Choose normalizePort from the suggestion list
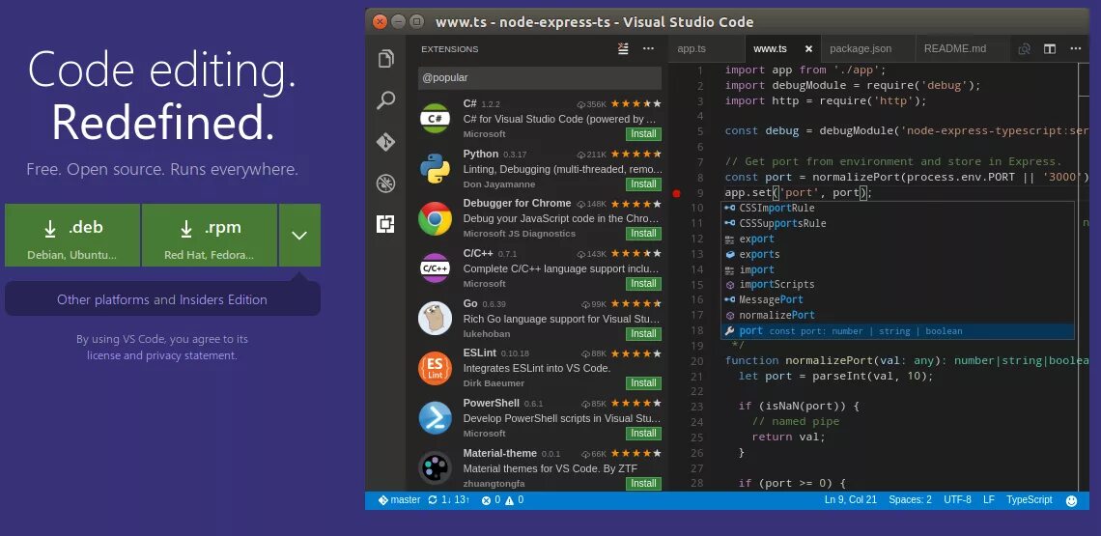Viewport: 1101px width, 536px height. (x=896, y=316)
